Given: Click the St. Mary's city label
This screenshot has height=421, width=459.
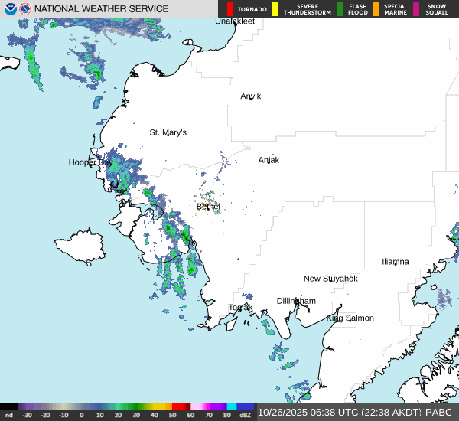Looking at the screenshot, I should 168,132.
